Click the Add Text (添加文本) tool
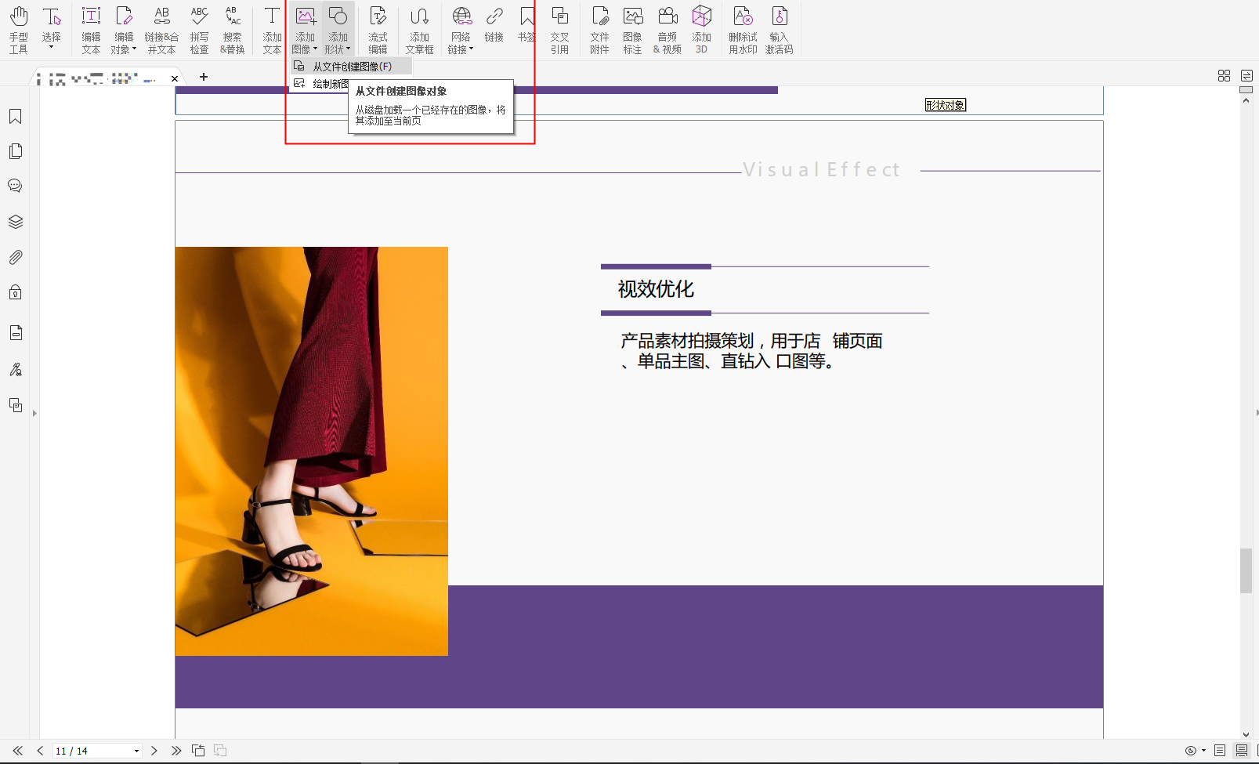 coord(272,29)
